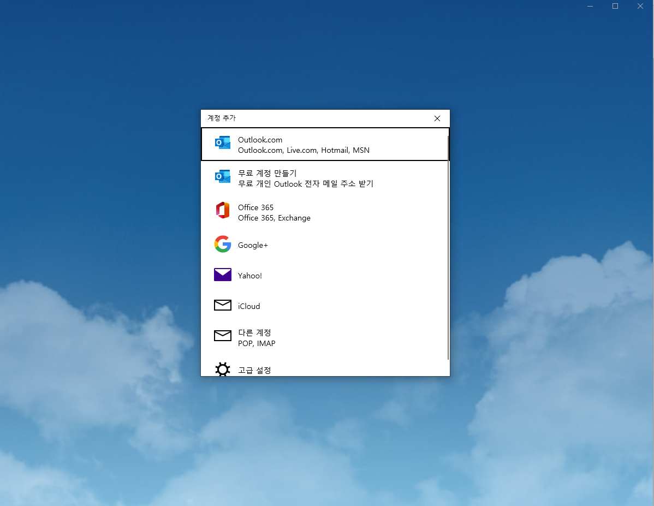Select 'Office 365, Exchange' subtitle text

click(x=274, y=218)
